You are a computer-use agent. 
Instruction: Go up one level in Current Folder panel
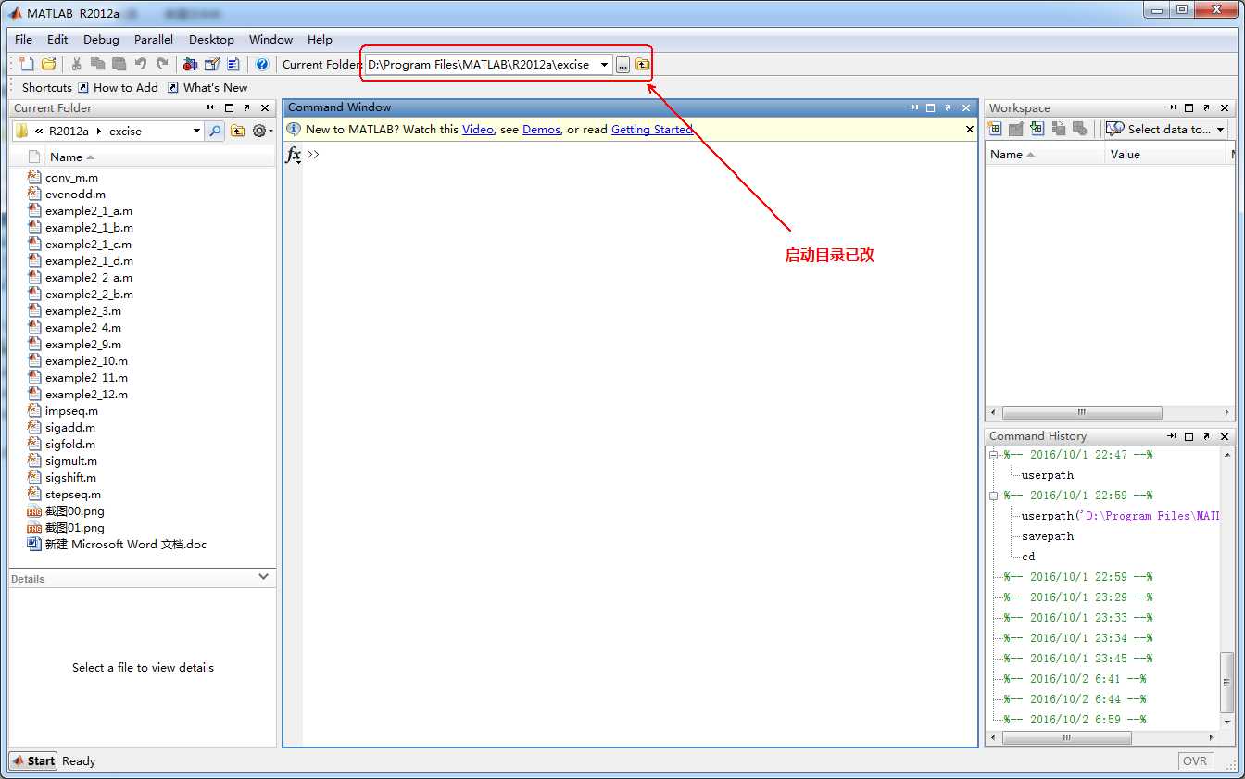coord(238,131)
